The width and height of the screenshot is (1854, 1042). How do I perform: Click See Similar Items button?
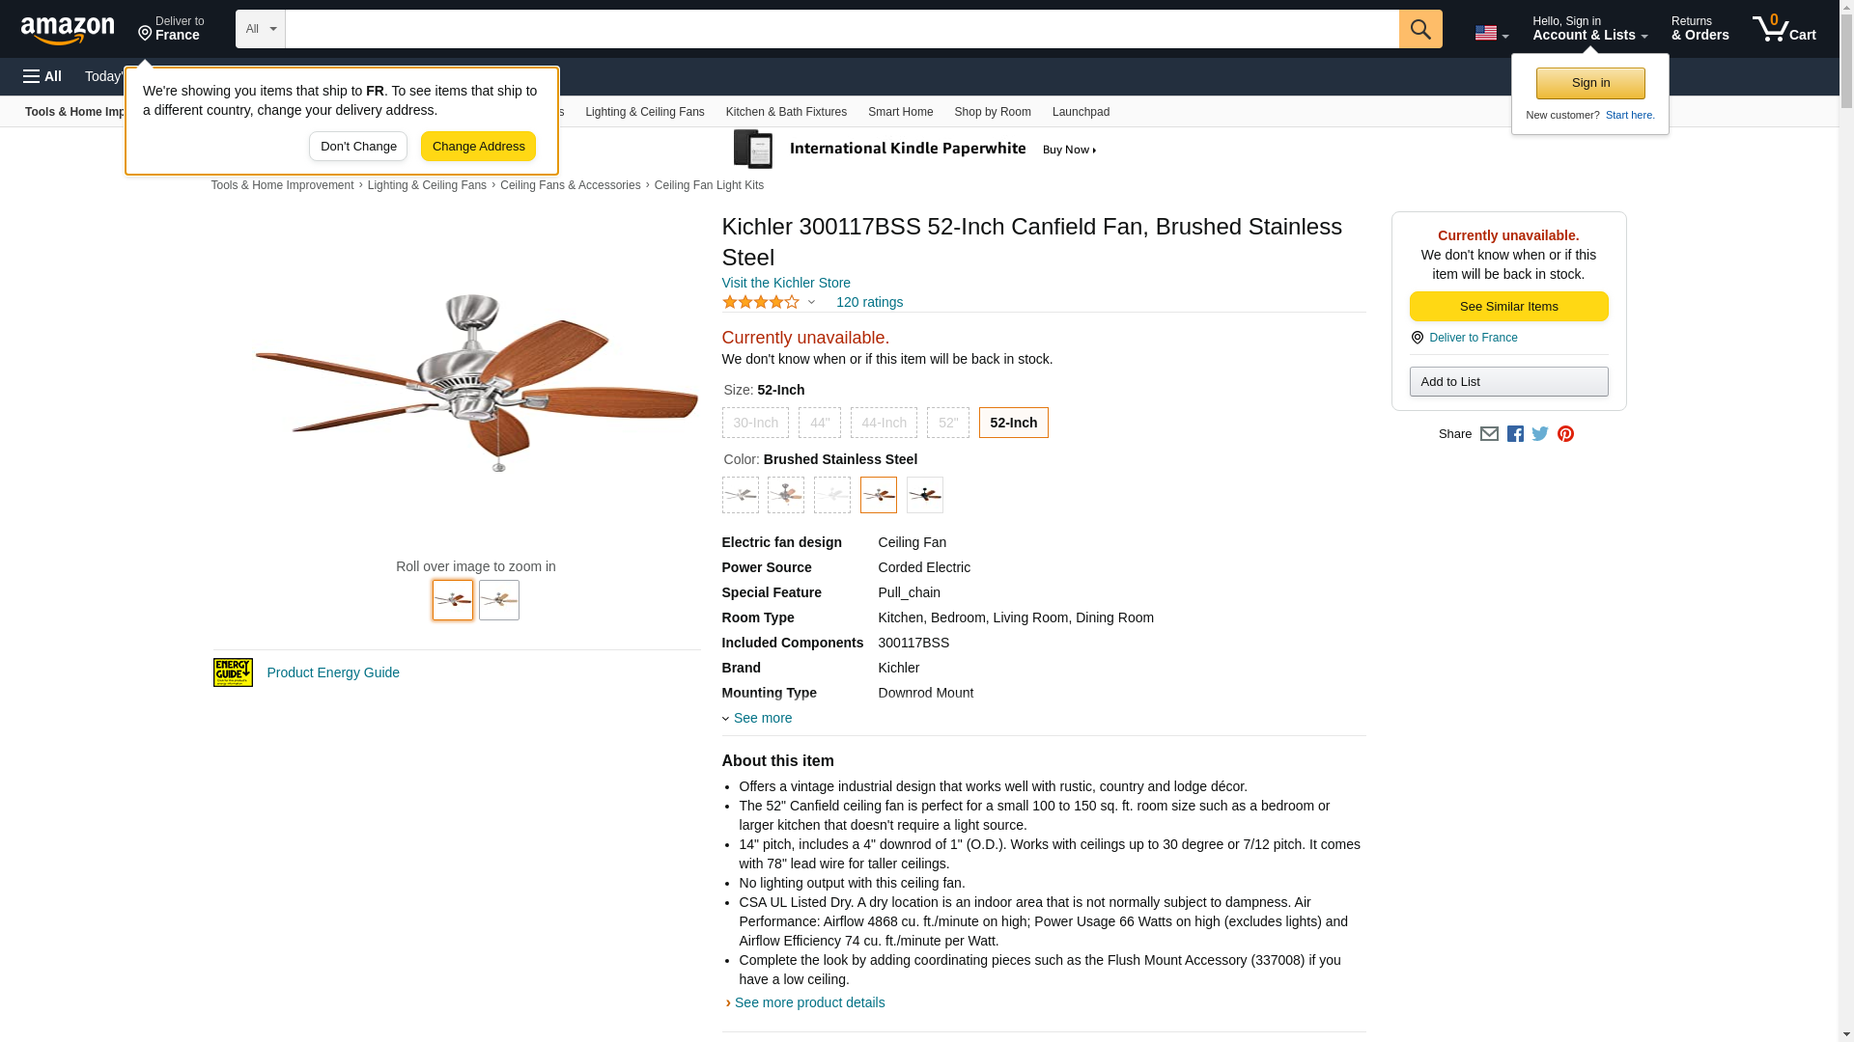pos(1508,307)
